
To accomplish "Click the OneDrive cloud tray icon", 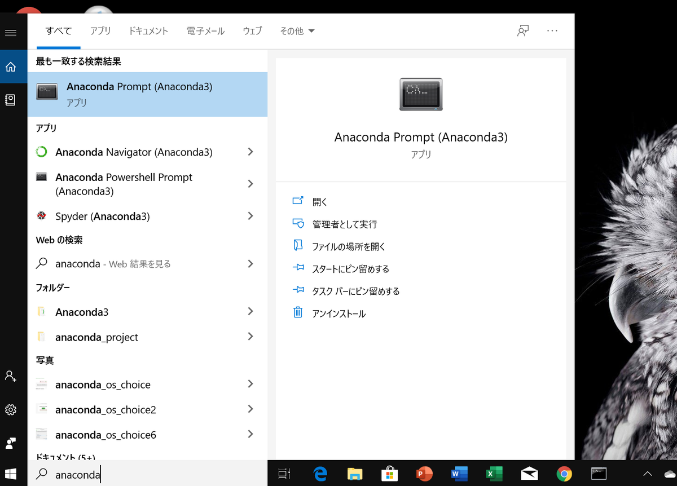I will click(x=670, y=474).
